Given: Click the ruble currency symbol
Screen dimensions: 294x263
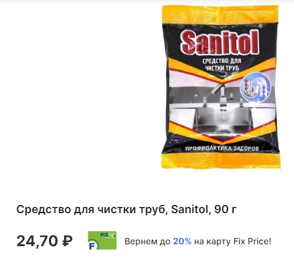Looking at the screenshot, I should pyautogui.click(x=67, y=241).
